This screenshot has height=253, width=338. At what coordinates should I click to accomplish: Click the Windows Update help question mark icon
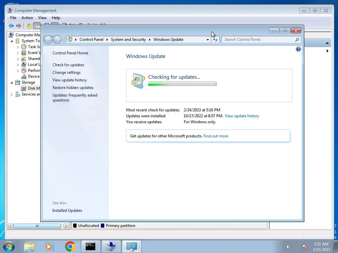[298, 49]
